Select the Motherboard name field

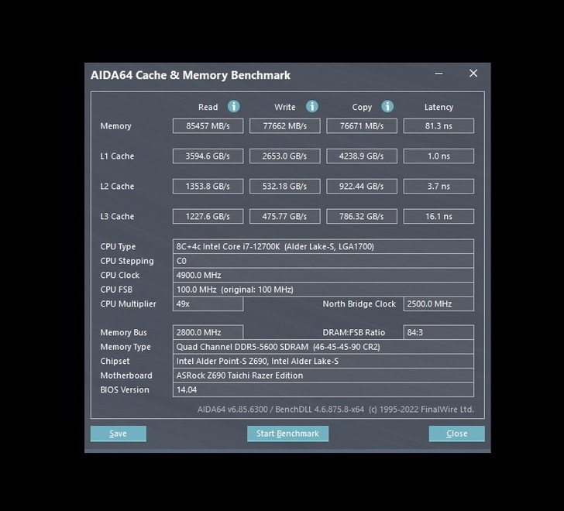pyautogui.click(x=323, y=375)
